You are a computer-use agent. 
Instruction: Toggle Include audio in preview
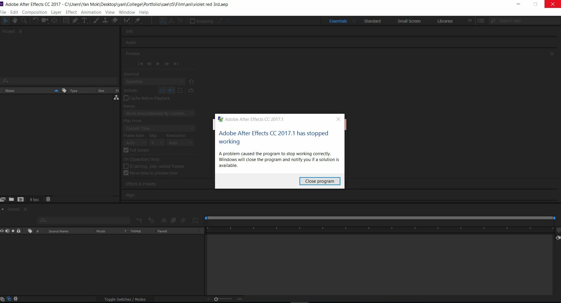171,90
